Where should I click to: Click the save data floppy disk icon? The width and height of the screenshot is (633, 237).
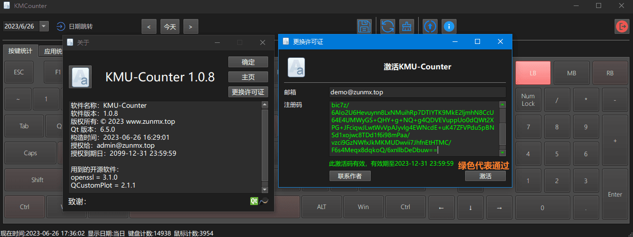point(364,26)
